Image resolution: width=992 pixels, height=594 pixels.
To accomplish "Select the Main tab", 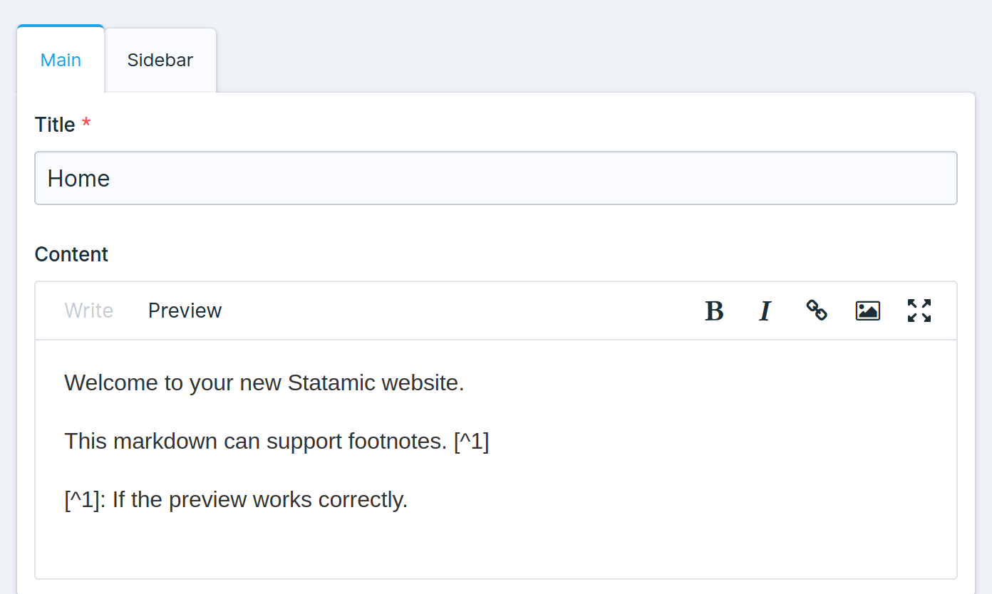I will tap(61, 60).
